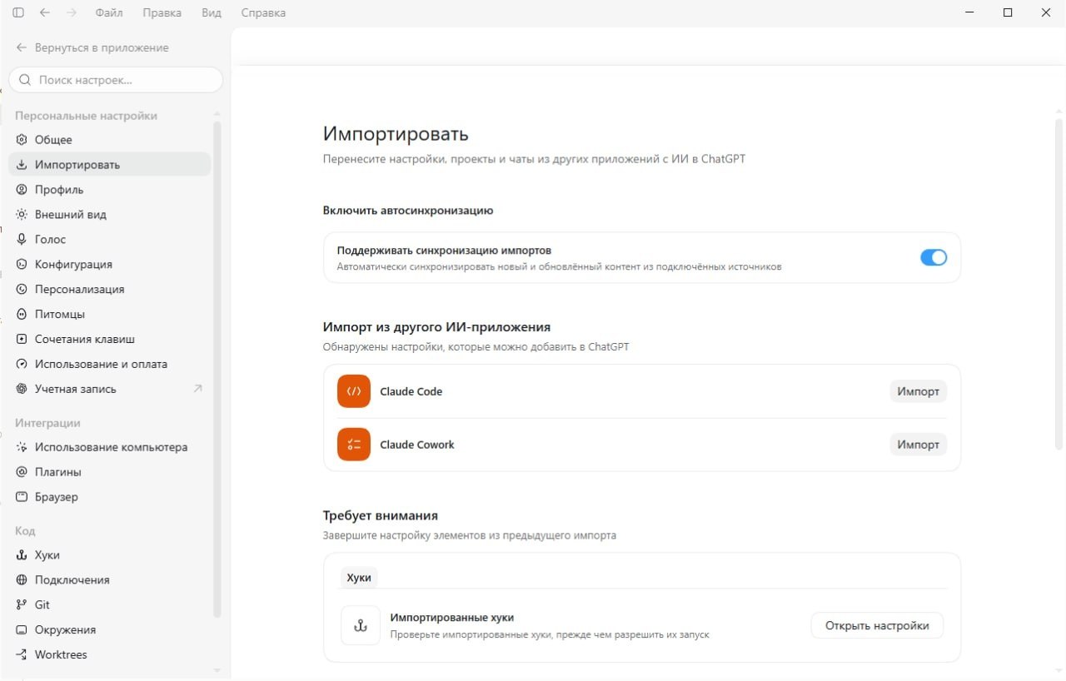Click the Требует внимания section heading

click(x=381, y=516)
